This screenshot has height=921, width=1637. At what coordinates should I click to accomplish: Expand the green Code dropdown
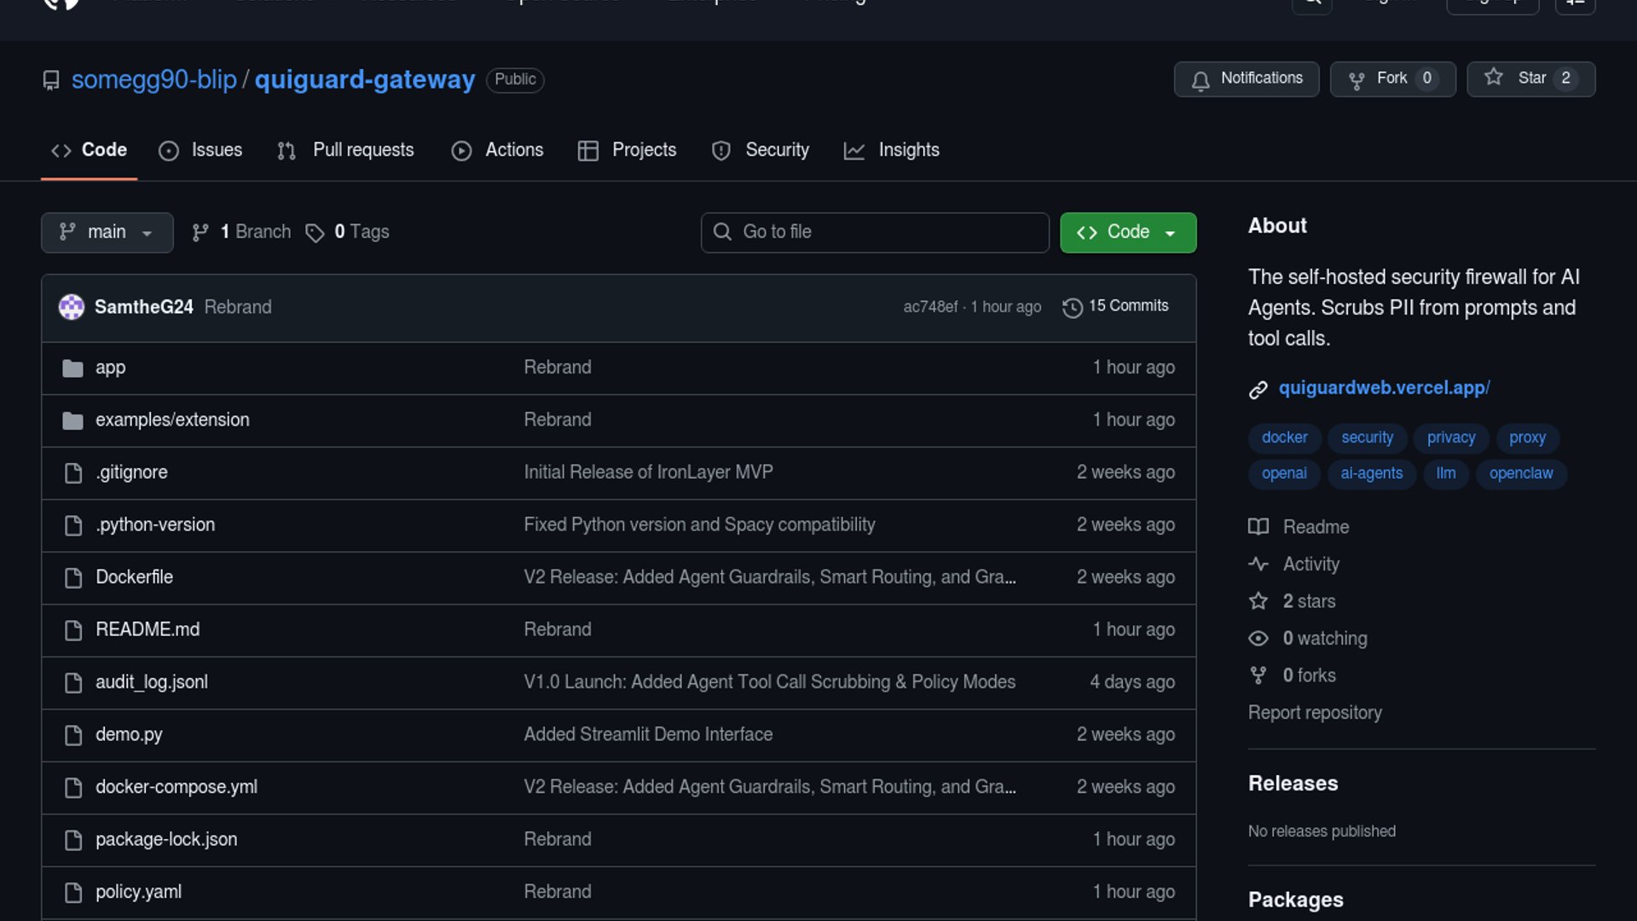pyautogui.click(x=1127, y=232)
